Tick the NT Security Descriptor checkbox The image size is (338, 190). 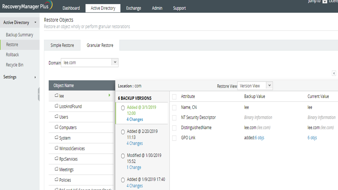click(x=174, y=118)
